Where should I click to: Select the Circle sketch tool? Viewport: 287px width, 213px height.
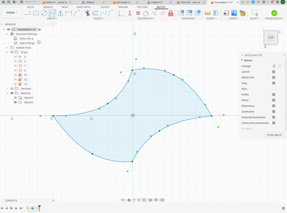click(x=44, y=13)
